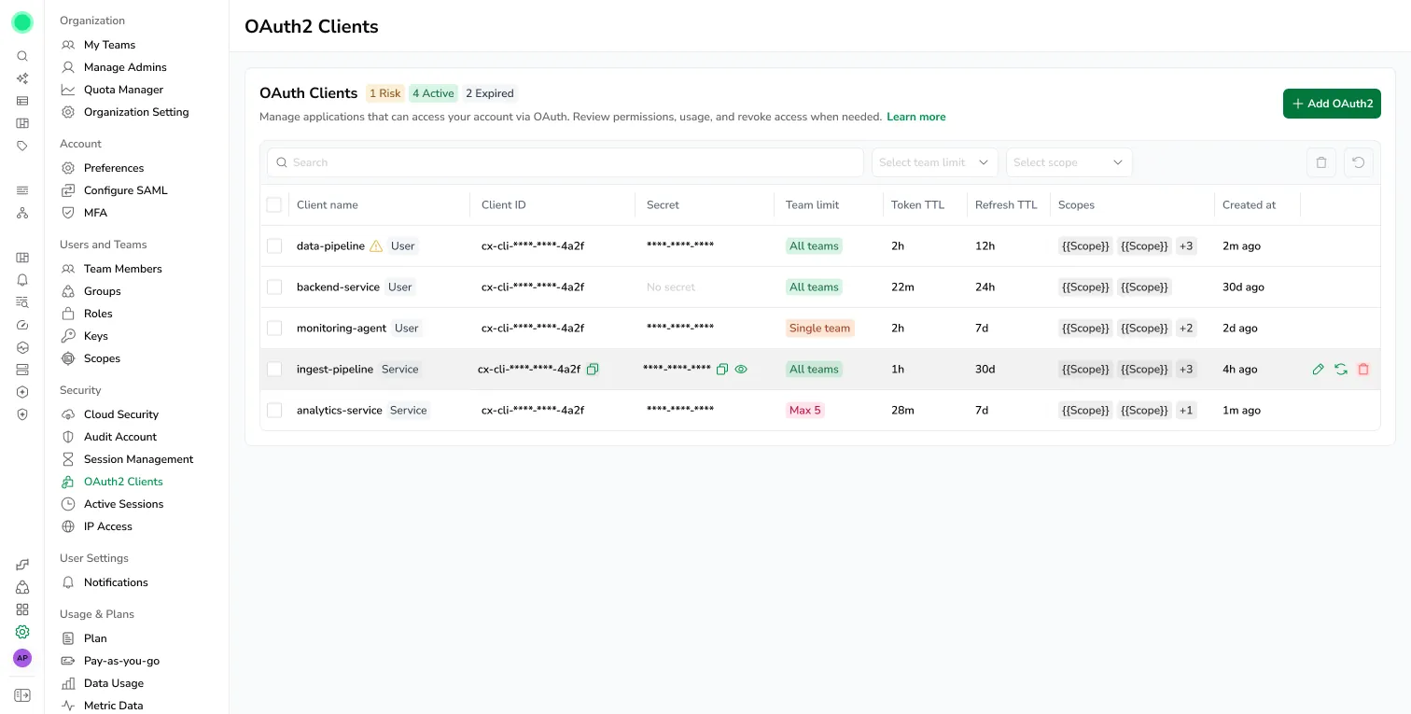Check the analytics-service row checkbox
1411x714 pixels.
[x=274, y=411]
